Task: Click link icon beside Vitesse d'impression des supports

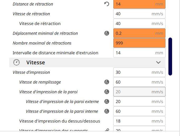Action: (x=107, y=130)
